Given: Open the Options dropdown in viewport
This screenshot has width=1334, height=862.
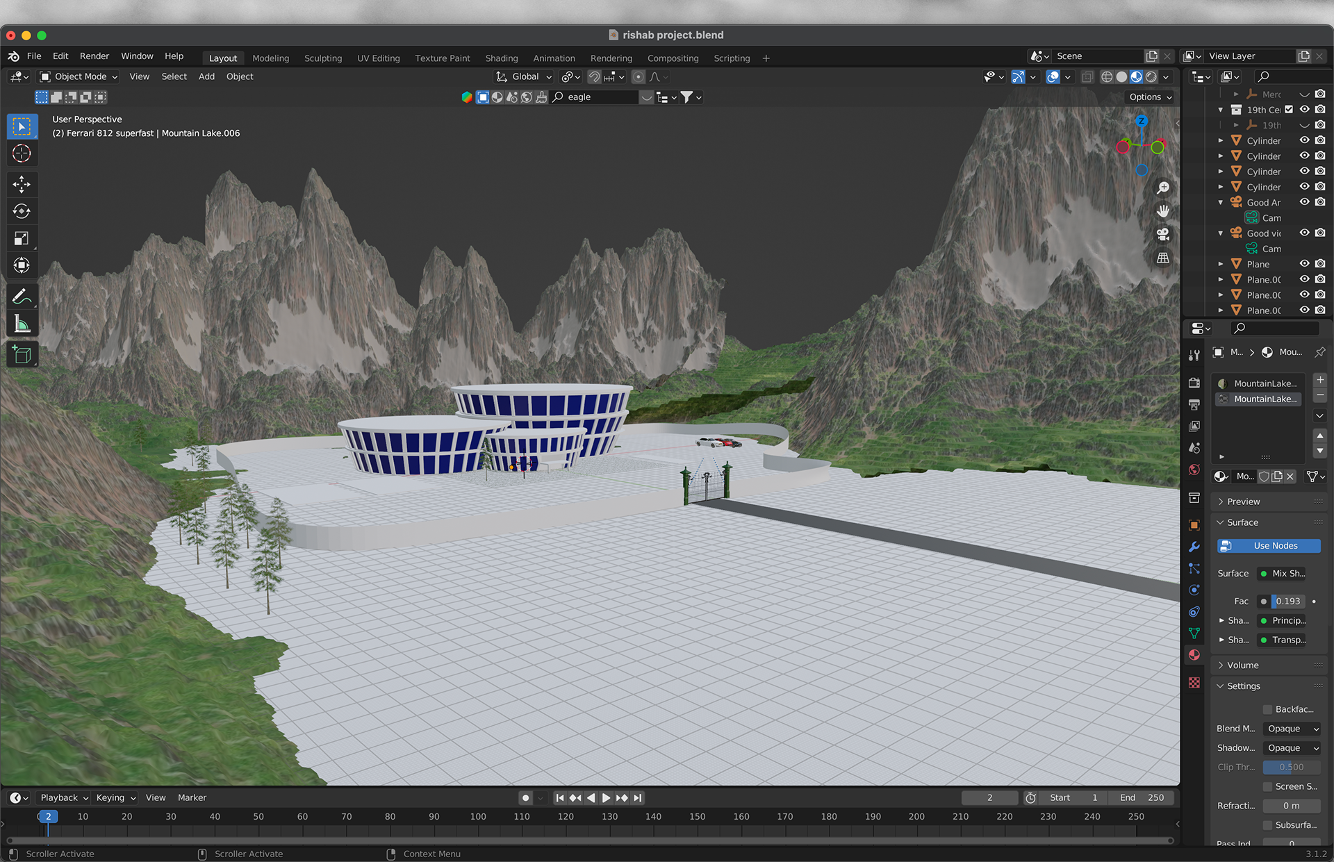Looking at the screenshot, I should (x=1150, y=97).
